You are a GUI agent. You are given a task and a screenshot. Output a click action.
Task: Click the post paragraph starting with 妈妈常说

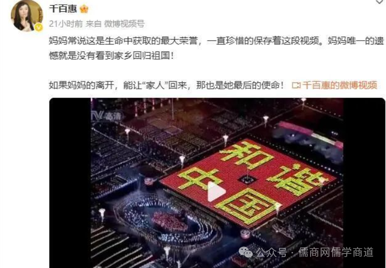(x=217, y=48)
